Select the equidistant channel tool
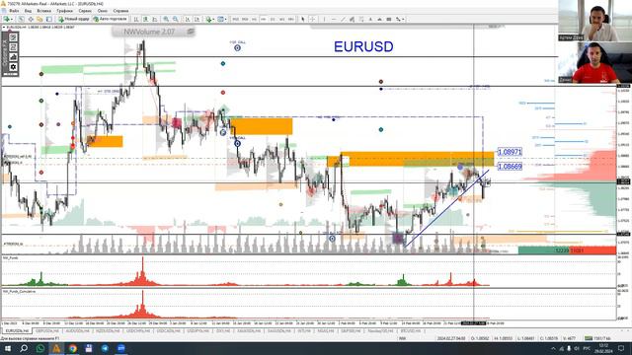The image size is (632, 355). tap(352, 19)
